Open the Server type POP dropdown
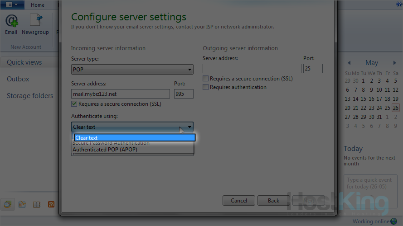403x226 pixels. pos(132,70)
